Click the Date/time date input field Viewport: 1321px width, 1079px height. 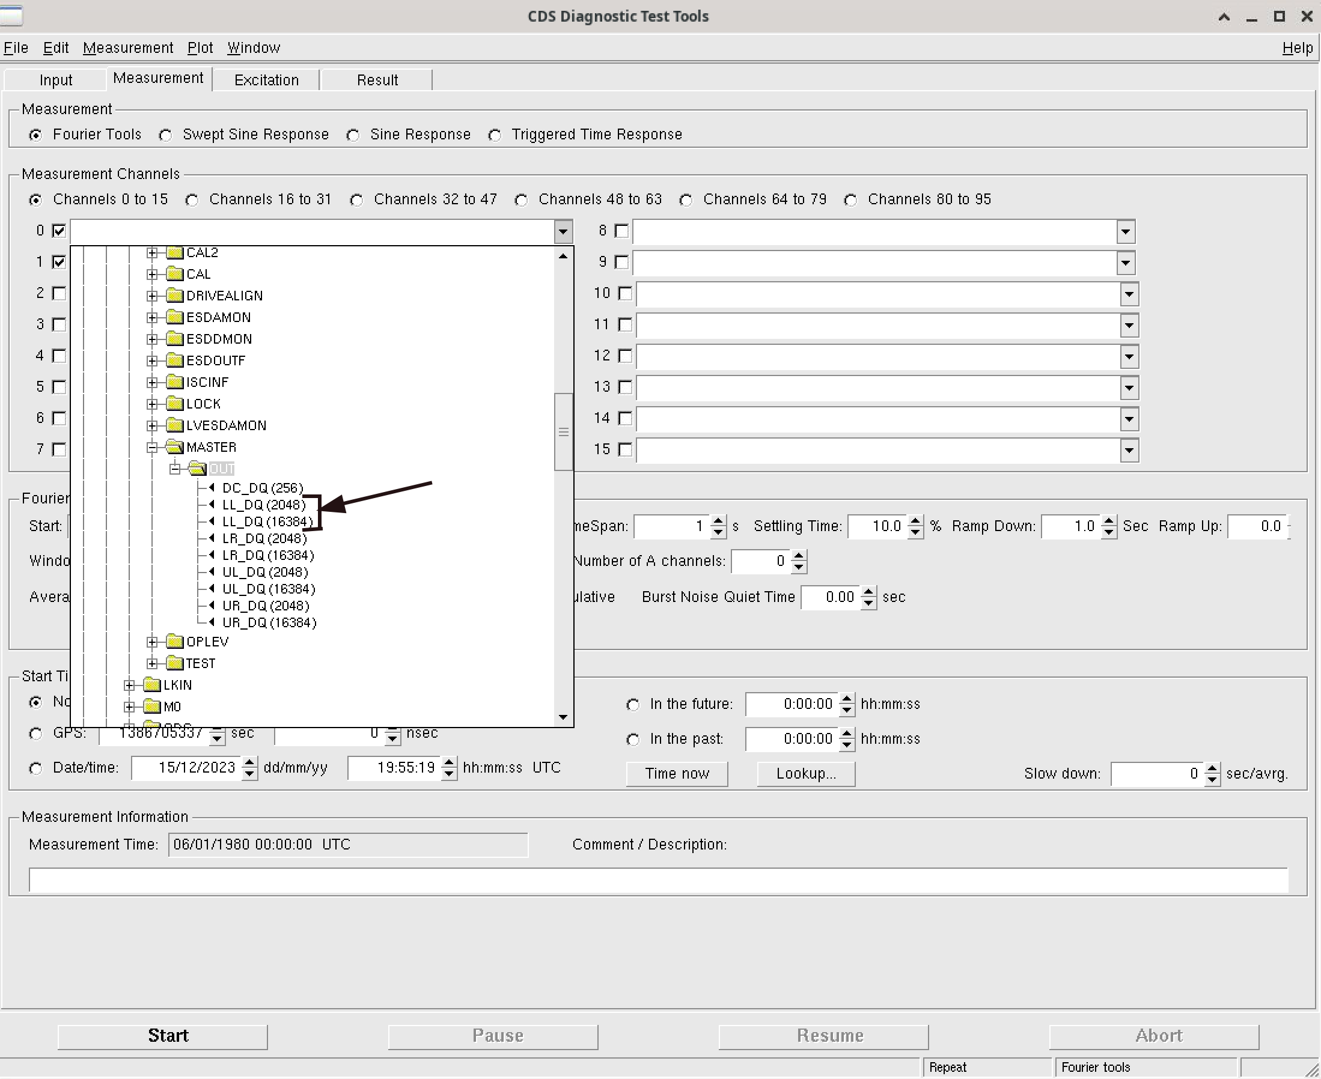[x=186, y=769]
